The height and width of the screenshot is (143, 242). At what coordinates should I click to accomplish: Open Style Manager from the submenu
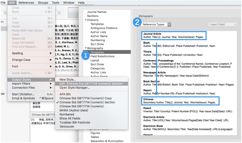[x=75, y=88]
